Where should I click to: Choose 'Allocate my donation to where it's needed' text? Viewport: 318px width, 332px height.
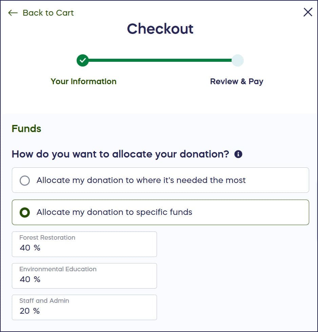click(141, 180)
